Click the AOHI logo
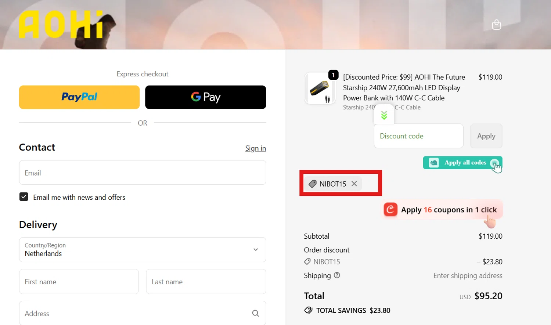 tap(61, 25)
